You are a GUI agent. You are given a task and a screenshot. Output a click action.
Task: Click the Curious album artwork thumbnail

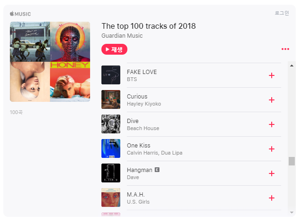[x=111, y=100]
